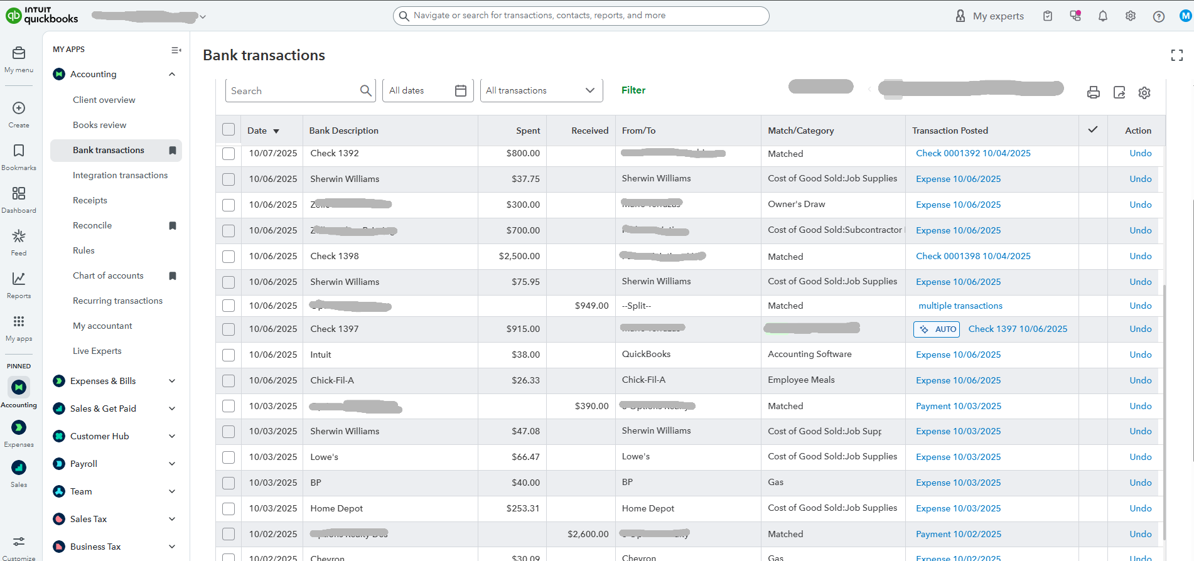The image size is (1194, 561).
Task: Open the notifications bell
Action: point(1103,16)
